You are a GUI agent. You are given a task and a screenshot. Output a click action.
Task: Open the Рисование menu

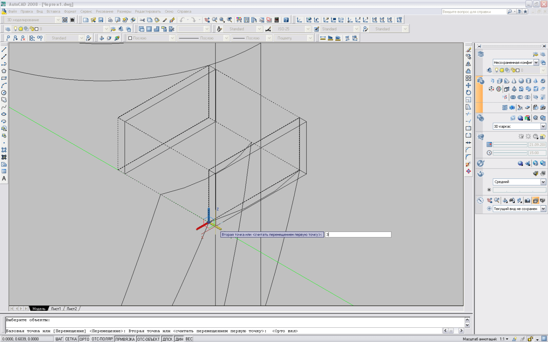pyautogui.click(x=104, y=12)
